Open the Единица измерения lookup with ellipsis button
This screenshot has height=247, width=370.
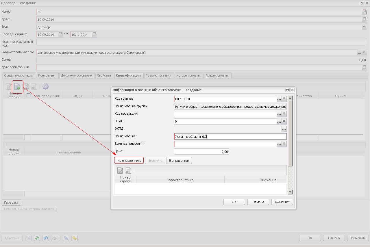tap(279, 144)
